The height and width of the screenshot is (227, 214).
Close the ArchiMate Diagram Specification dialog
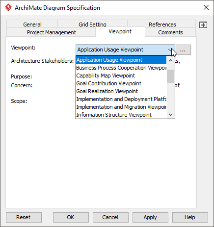pos(206,7)
